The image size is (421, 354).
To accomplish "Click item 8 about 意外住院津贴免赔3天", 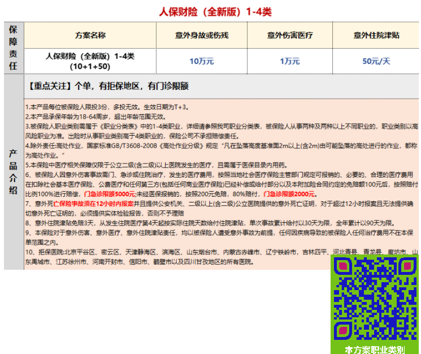I will pyautogui.click(x=211, y=223).
